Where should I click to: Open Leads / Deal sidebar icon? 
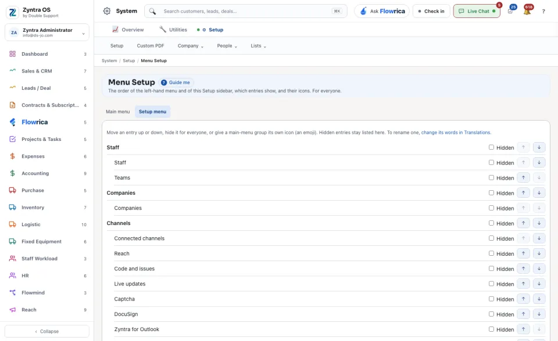tap(12, 88)
